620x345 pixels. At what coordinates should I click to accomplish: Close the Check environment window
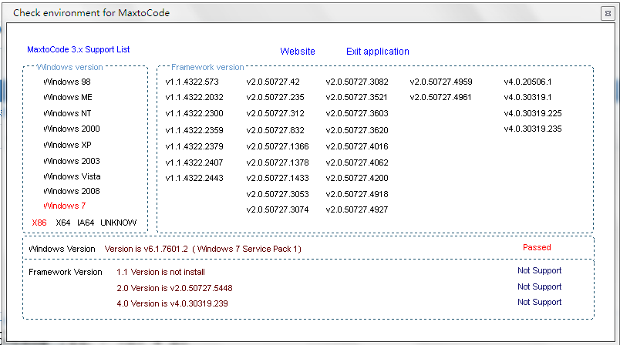608,13
